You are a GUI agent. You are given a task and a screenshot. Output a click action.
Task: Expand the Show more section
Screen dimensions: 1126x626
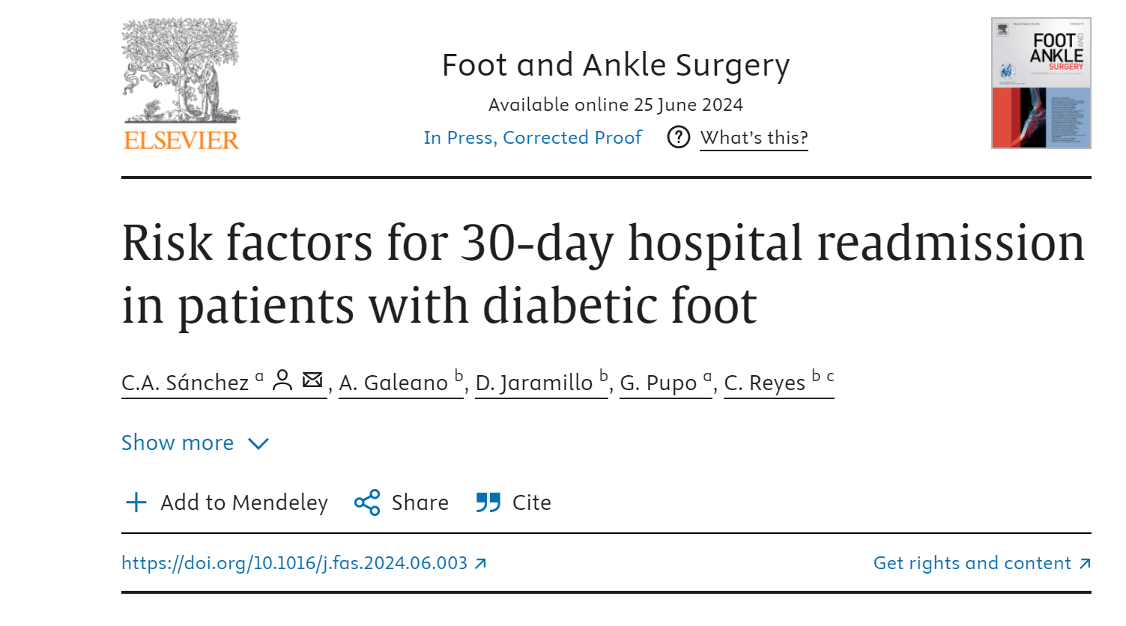click(x=178, y=443)
